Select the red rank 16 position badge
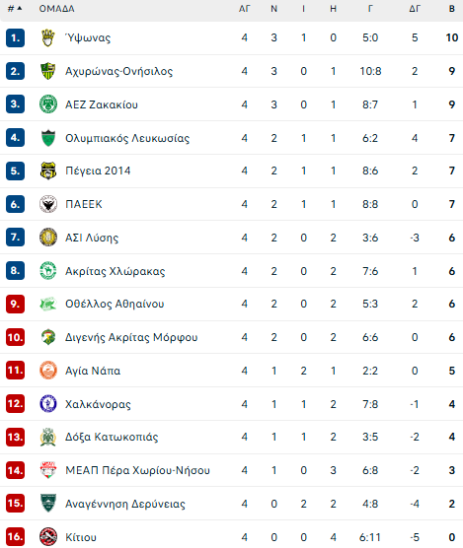 tap(15, 537)
